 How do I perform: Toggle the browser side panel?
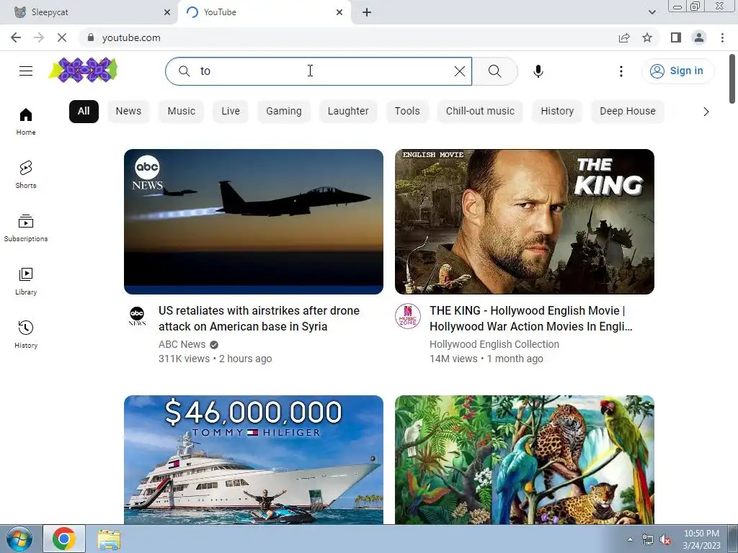(676, 37)
